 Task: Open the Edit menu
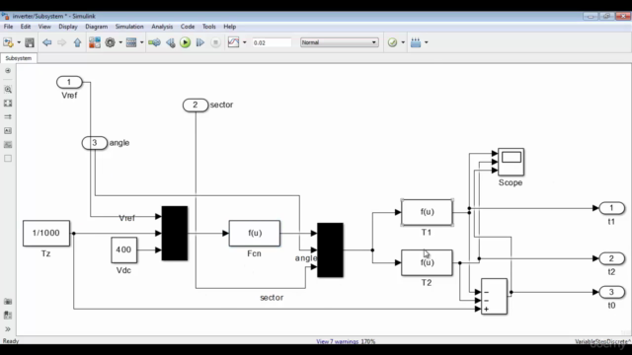[x=26, y=27]
